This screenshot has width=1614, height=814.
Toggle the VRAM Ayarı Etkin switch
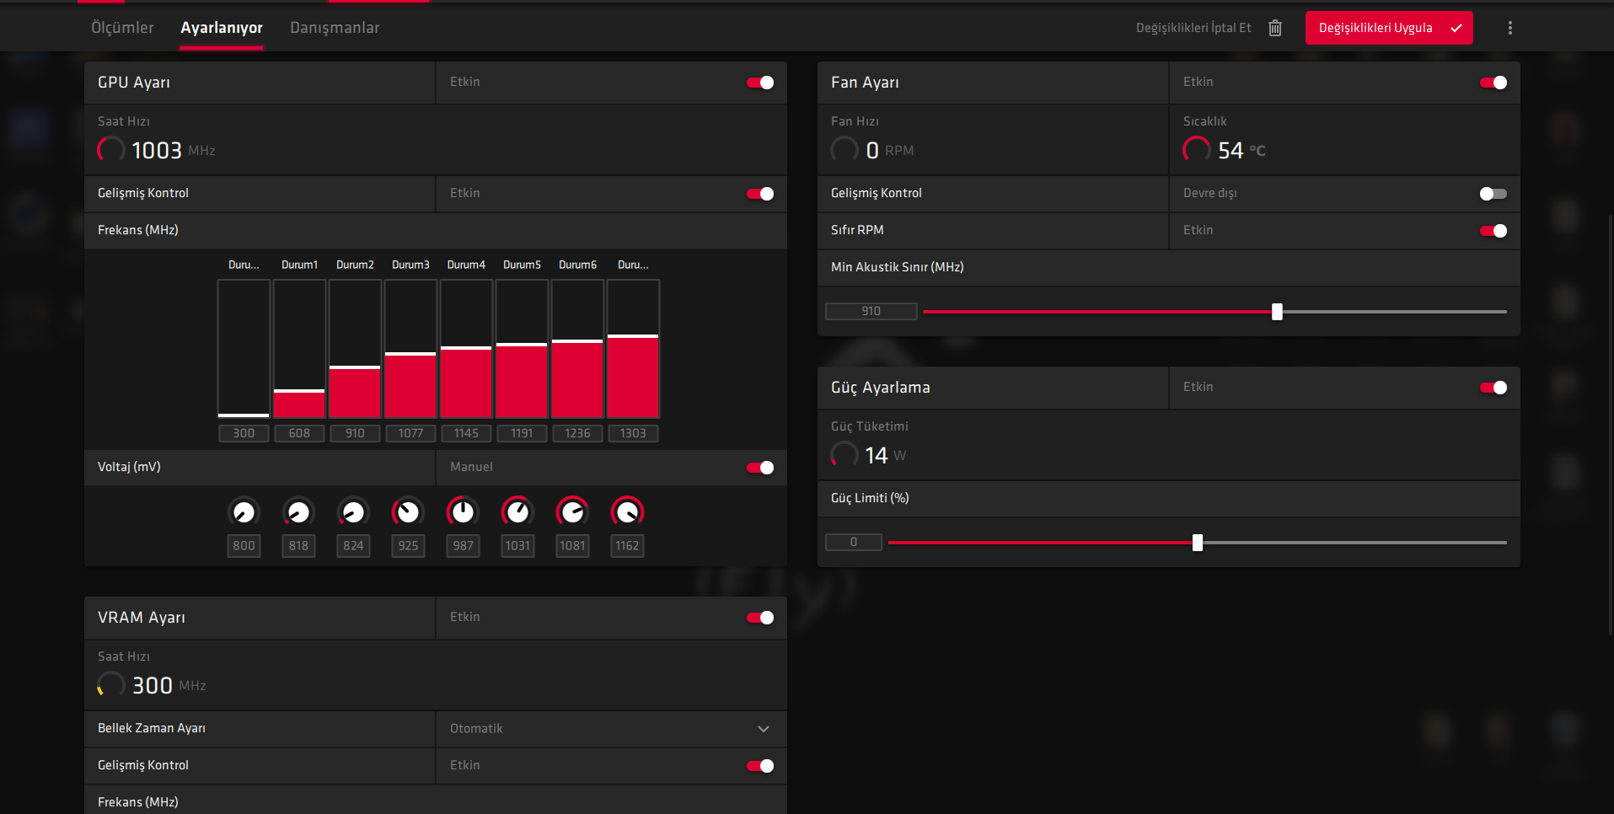pos(760,618)
